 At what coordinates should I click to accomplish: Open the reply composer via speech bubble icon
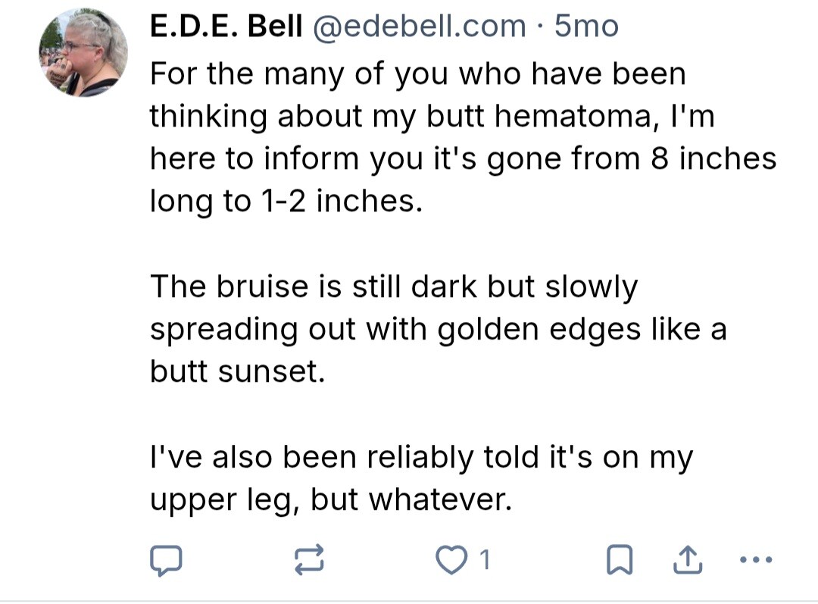click(x=164, y=560)
